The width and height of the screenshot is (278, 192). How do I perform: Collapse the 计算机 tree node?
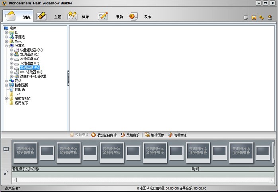point(6,46)
